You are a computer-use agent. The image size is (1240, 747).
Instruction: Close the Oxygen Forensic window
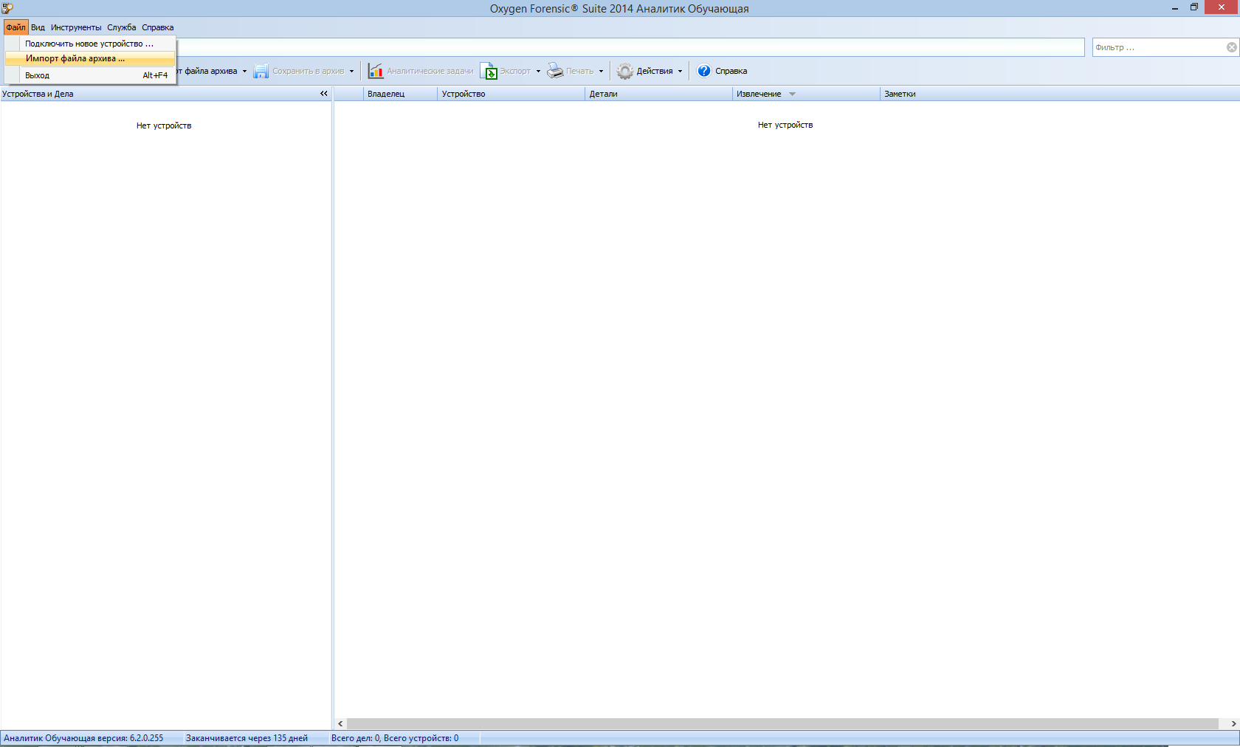pyautogui.click(x=1222, y=7)
